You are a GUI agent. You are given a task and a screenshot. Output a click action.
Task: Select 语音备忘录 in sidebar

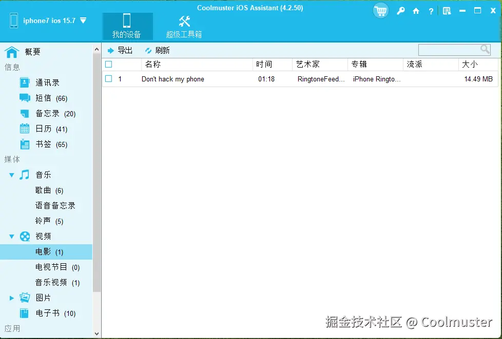55,205
